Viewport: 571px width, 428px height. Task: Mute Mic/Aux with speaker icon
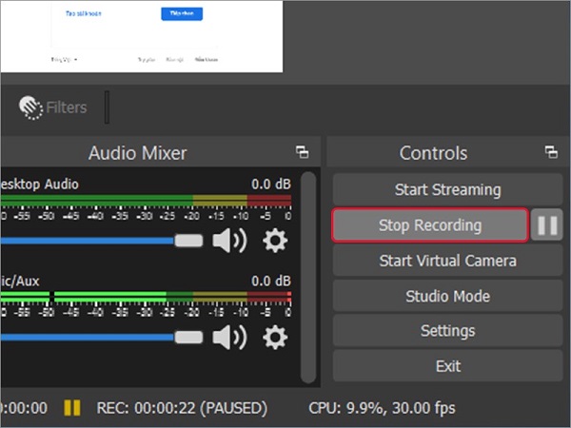229,338
